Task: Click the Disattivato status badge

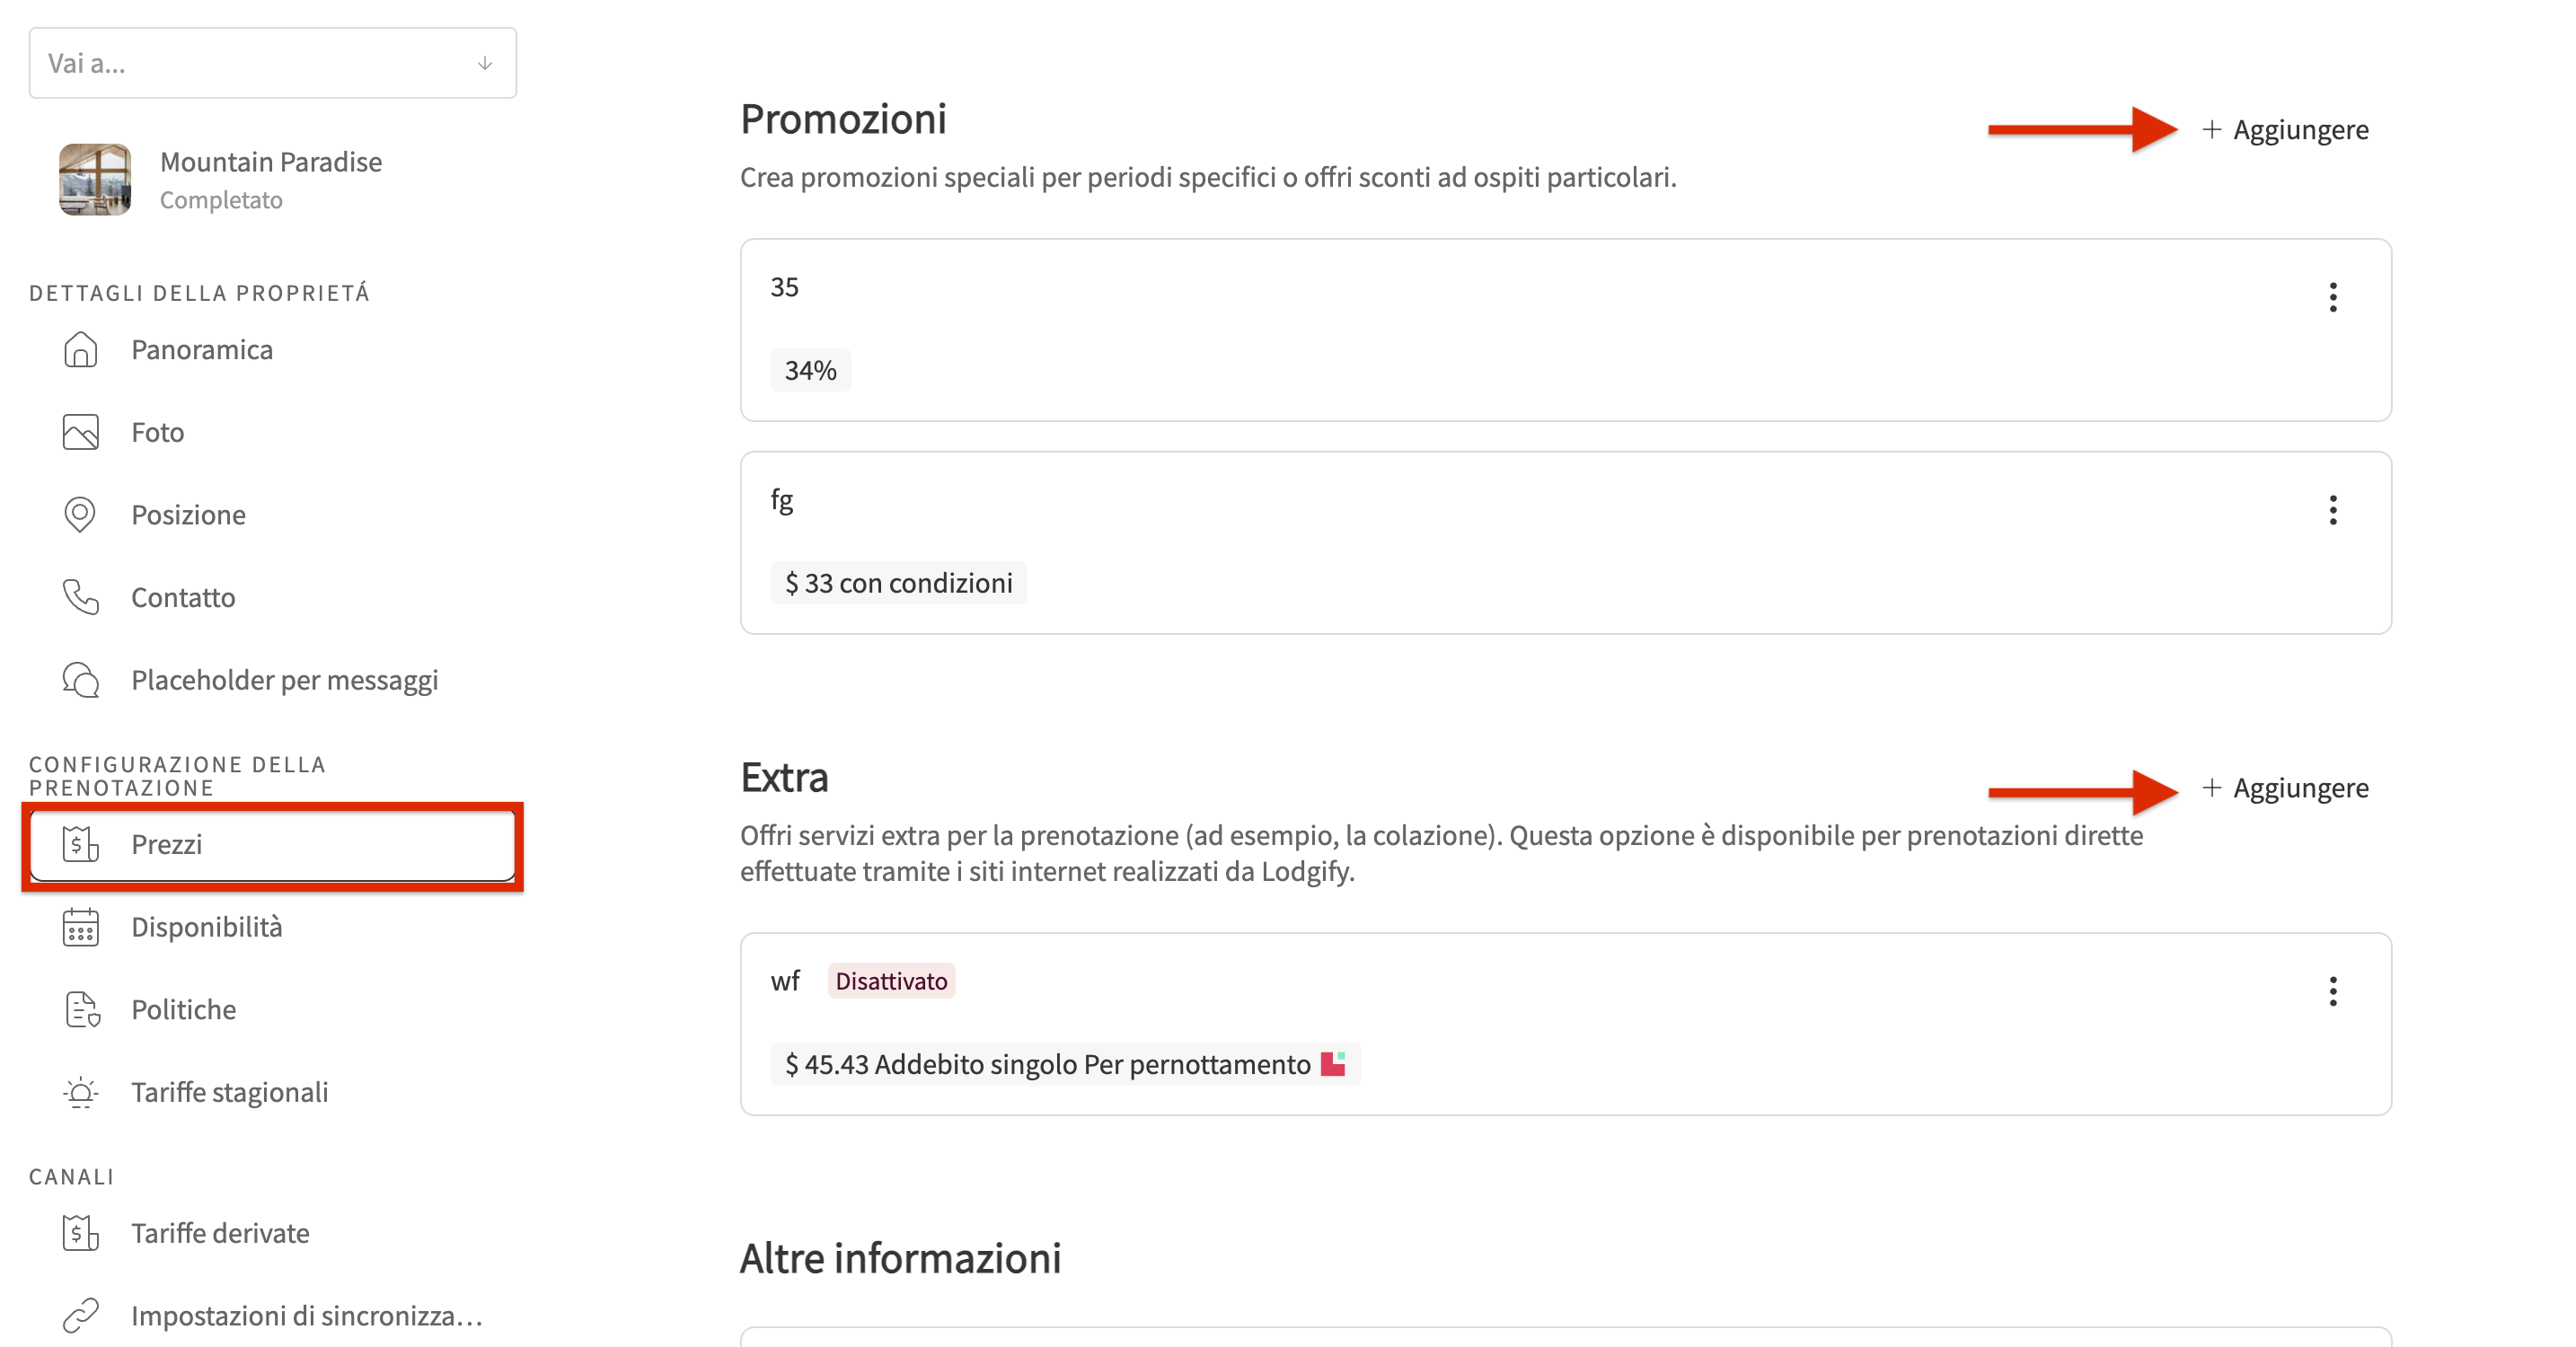Action: pyautogui.click(x=891, y=981)
